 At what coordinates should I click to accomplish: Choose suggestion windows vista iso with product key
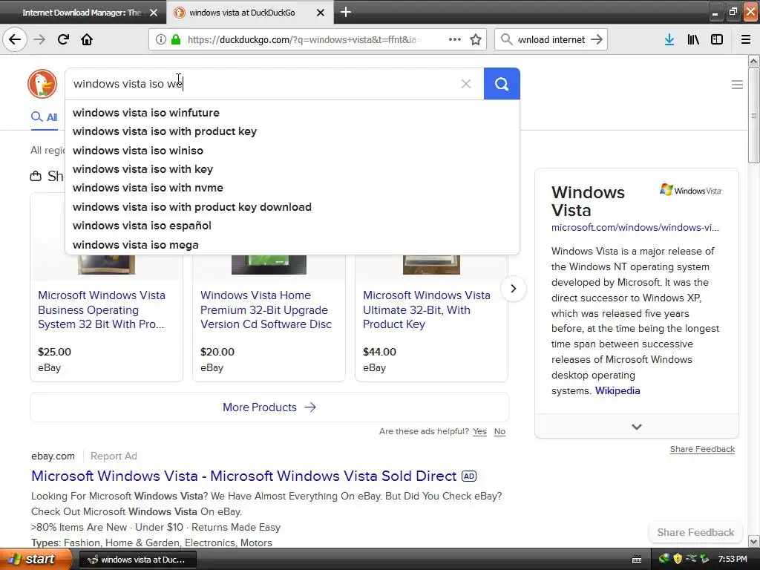pos(292,131)
